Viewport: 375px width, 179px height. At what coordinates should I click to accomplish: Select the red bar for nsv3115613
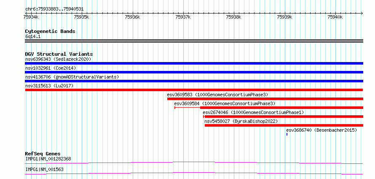pos(194,90)
